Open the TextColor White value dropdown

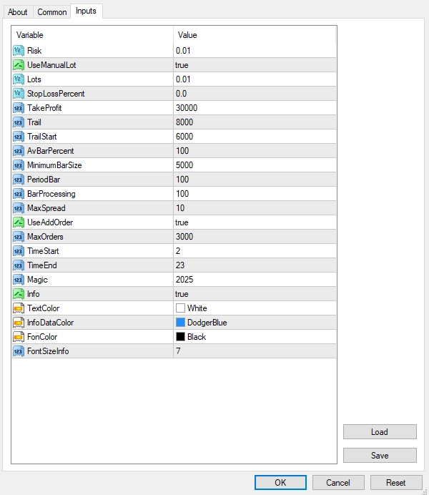click(254, 308)
